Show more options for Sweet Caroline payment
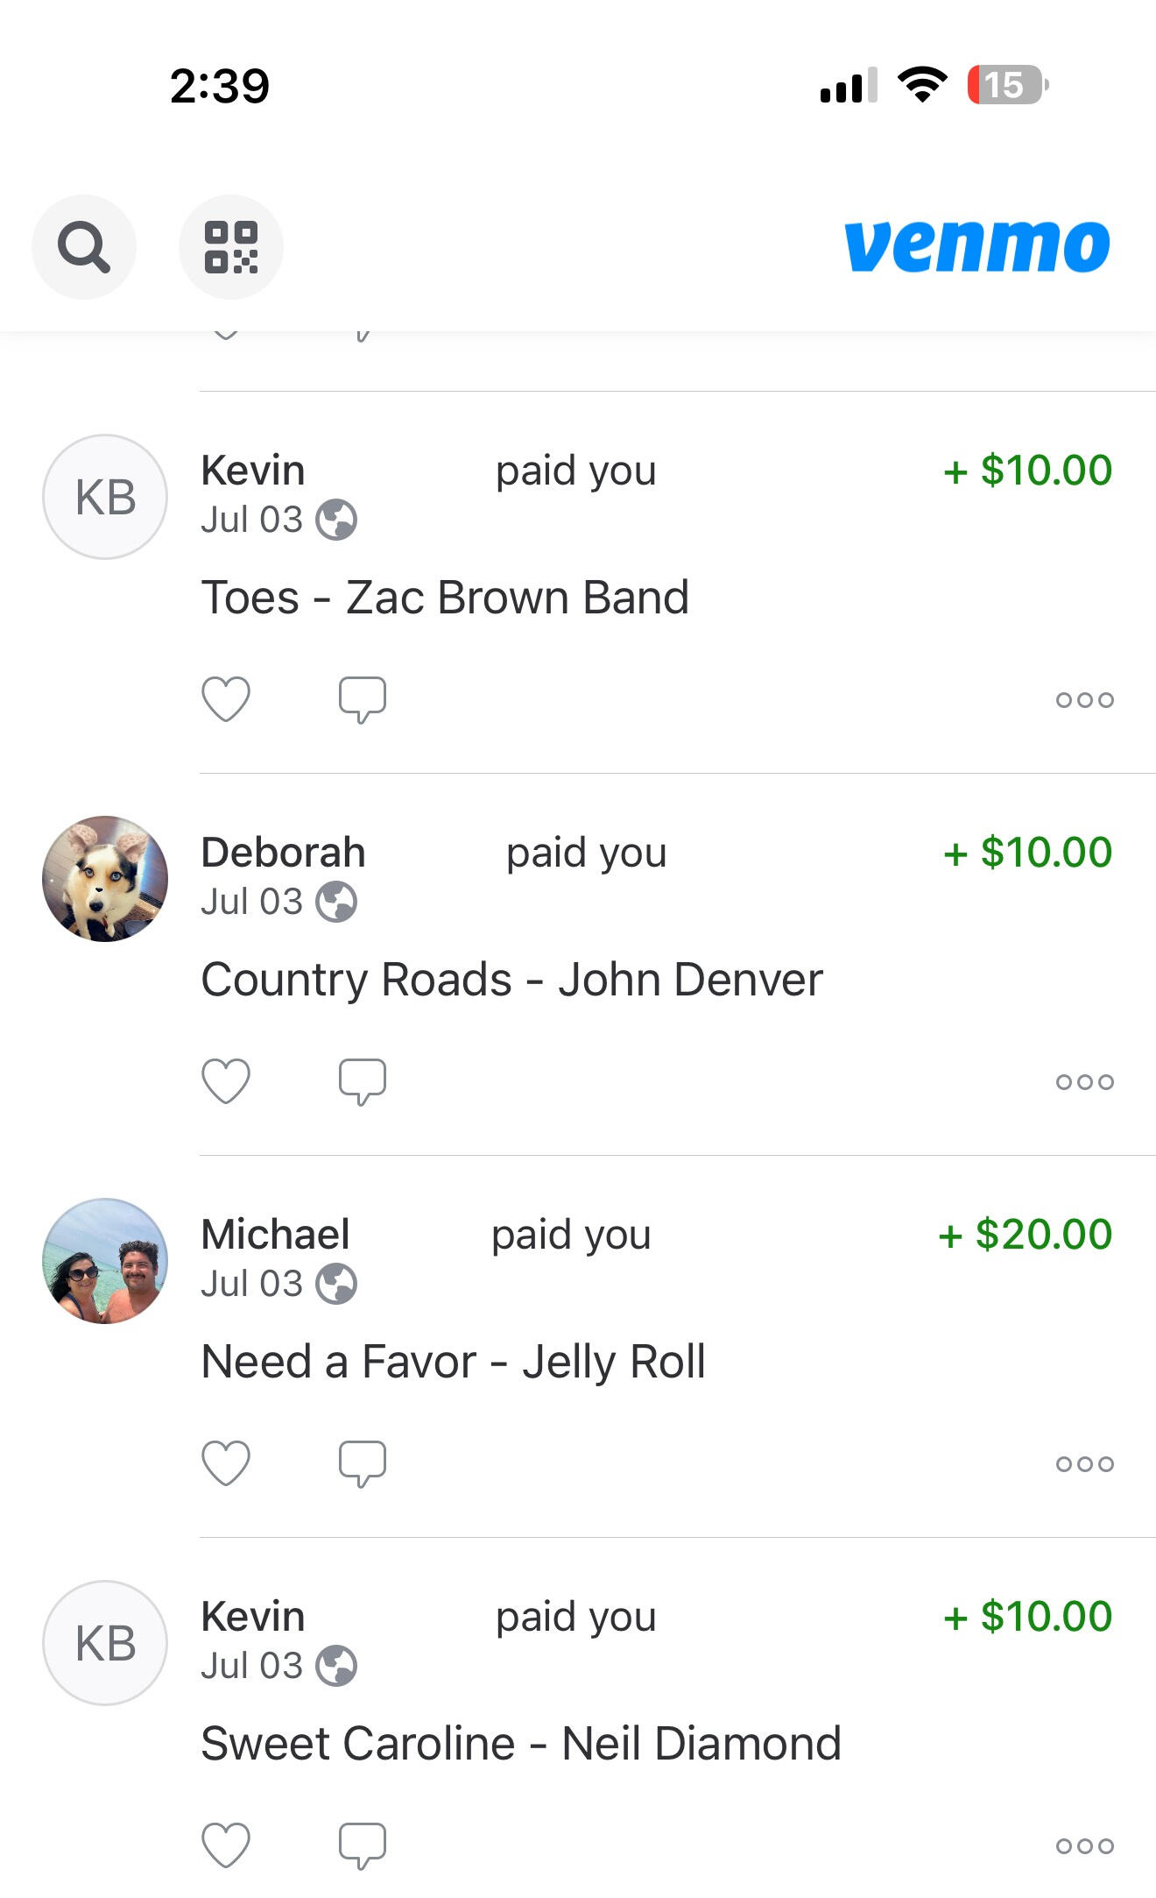The width and height of the screenshot is (1156, 1898). click(1084, 1845)
